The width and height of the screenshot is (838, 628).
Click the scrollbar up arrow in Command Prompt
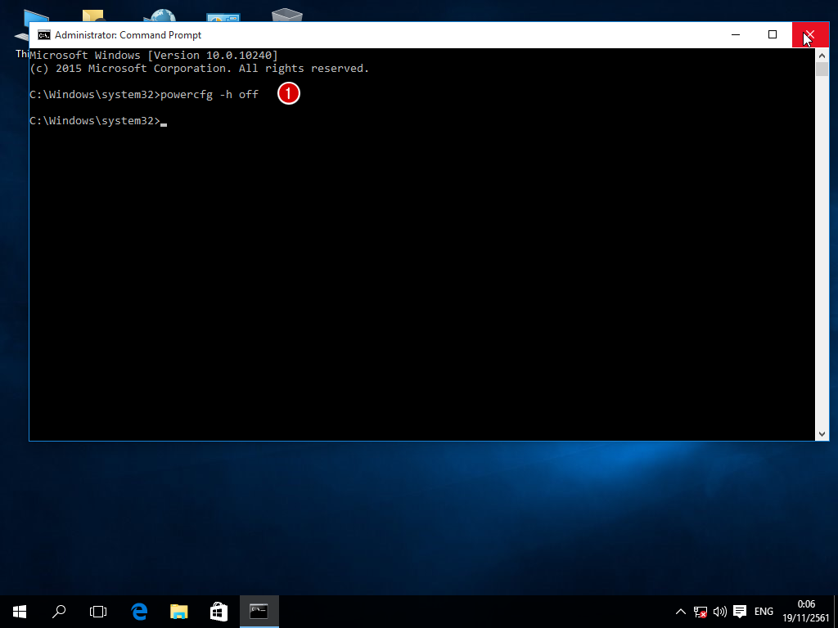point(822,55)
